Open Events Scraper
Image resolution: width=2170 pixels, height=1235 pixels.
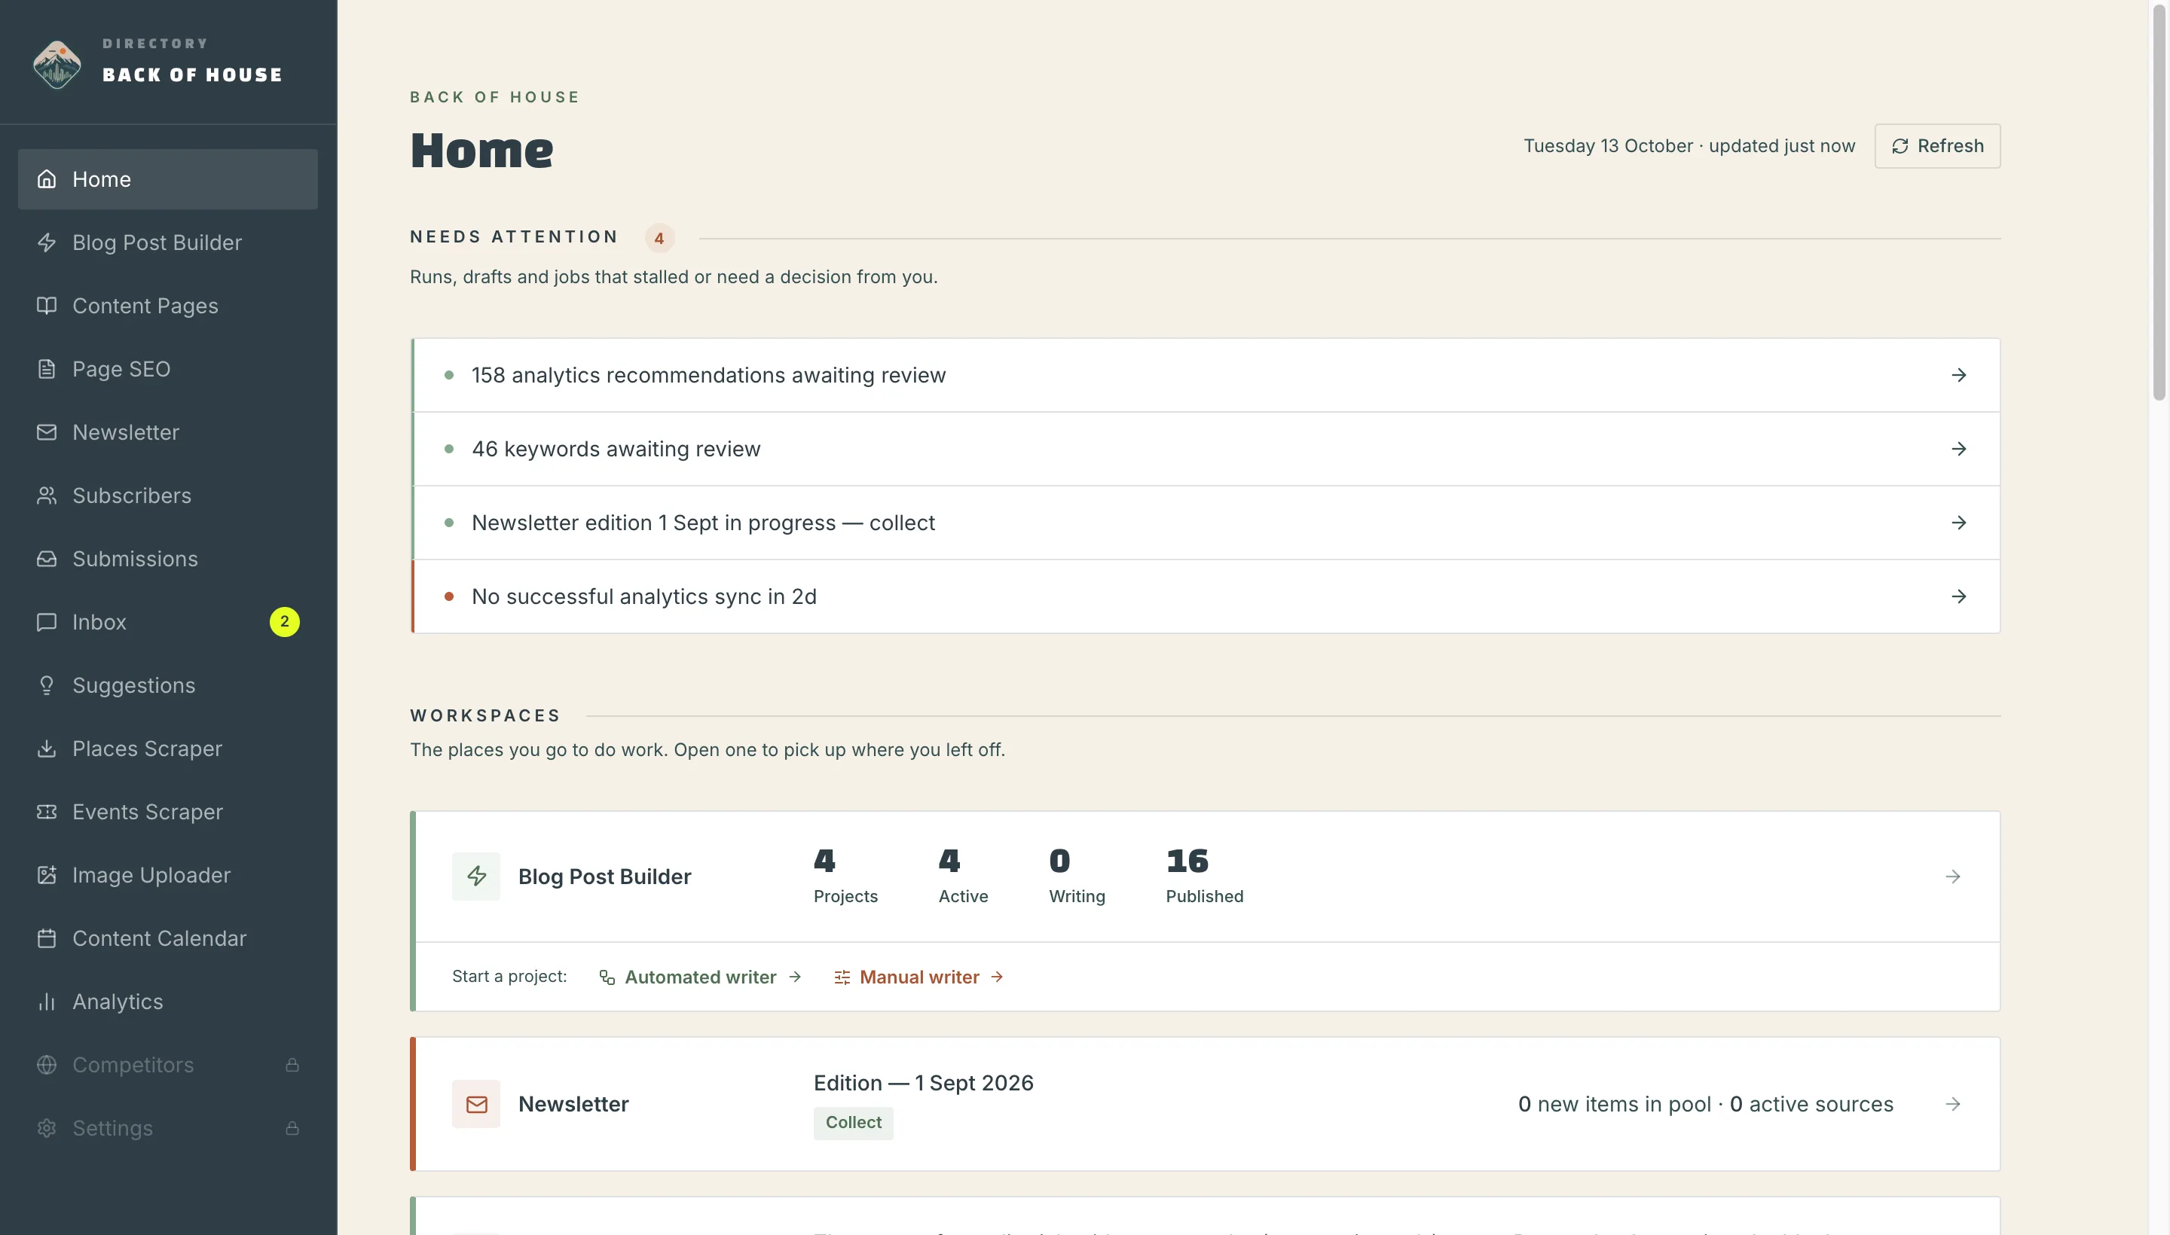[168, 812]
